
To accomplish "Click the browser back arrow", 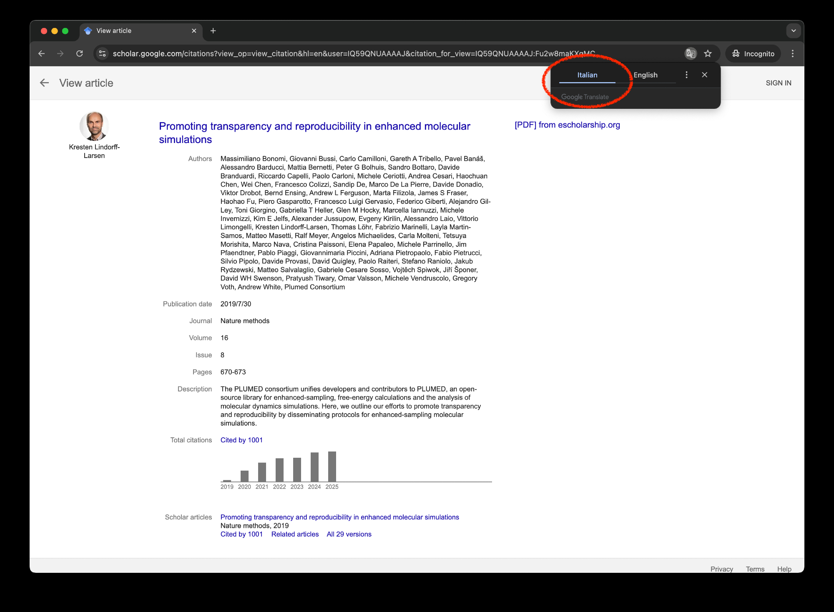I will (x=42, y=53).
